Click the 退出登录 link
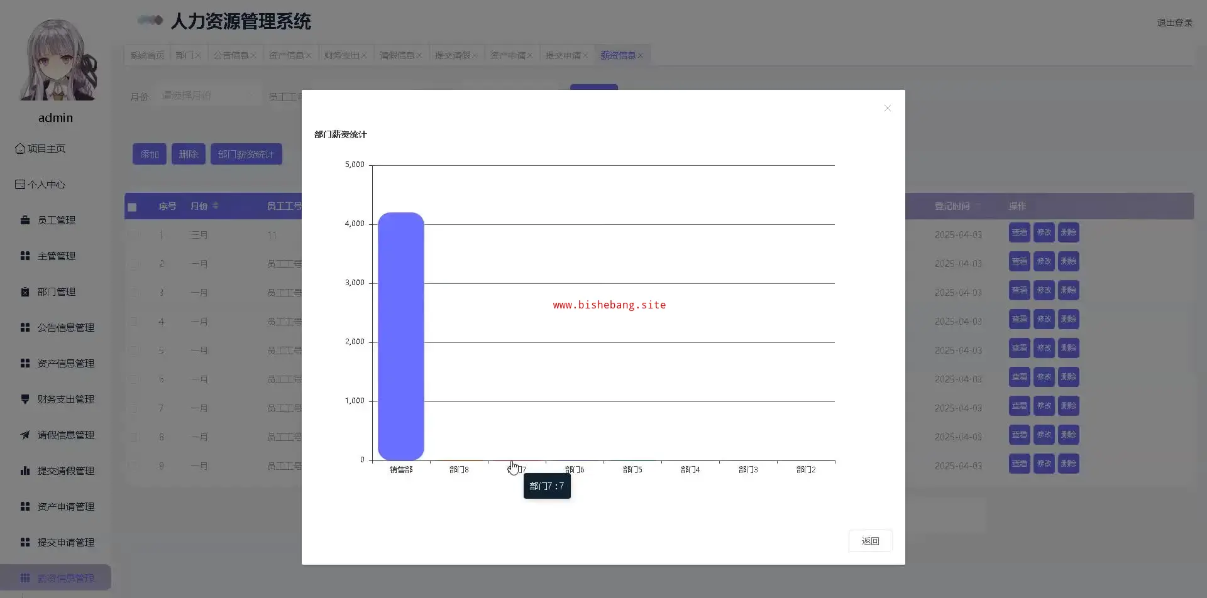Screen dimensions: 1207x598 click(x=1174, y=23)
